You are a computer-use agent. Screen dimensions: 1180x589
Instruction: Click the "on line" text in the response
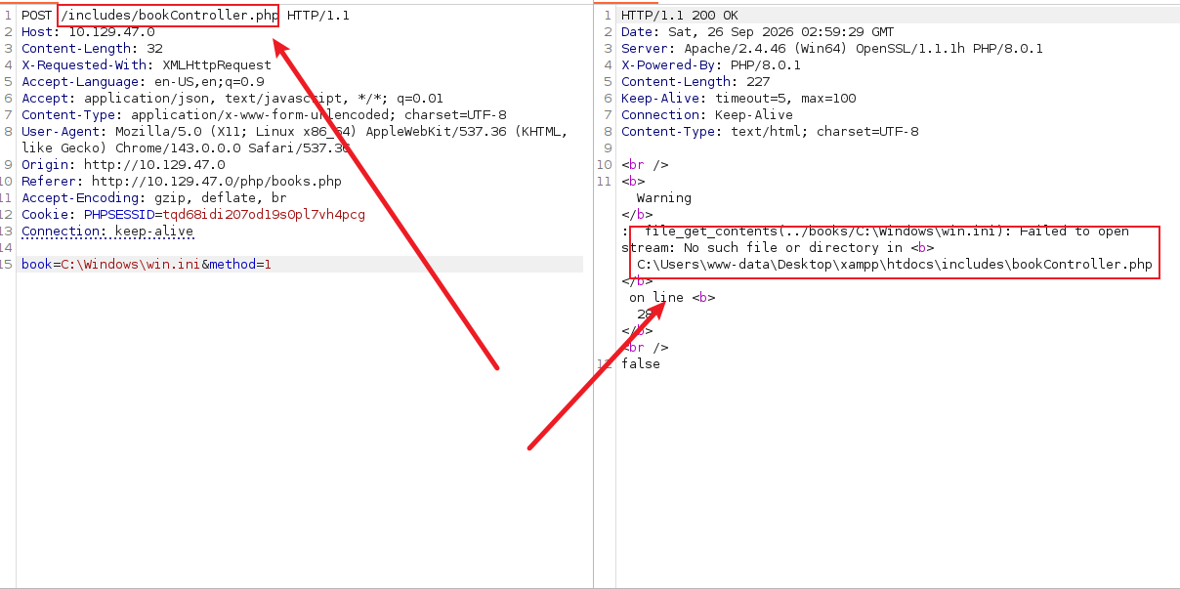pyautogui.click(x=656, y=298)
